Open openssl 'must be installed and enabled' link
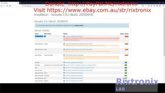 (74, 81)
